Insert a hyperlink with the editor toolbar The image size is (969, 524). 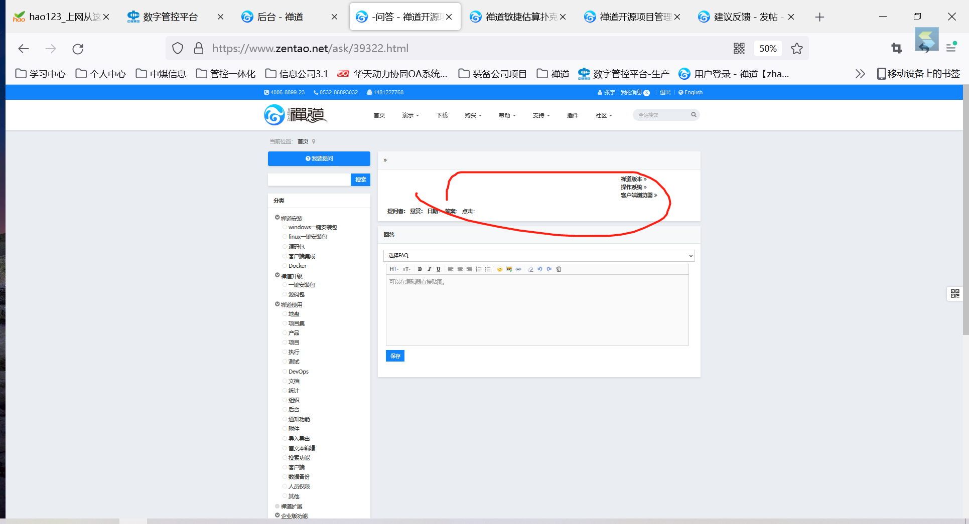point(518,269)
